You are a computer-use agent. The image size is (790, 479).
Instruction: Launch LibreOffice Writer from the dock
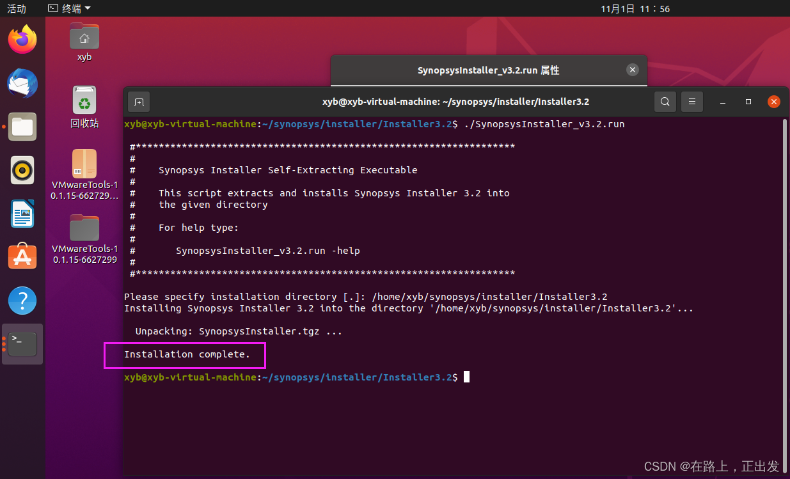tap(22, 214)
